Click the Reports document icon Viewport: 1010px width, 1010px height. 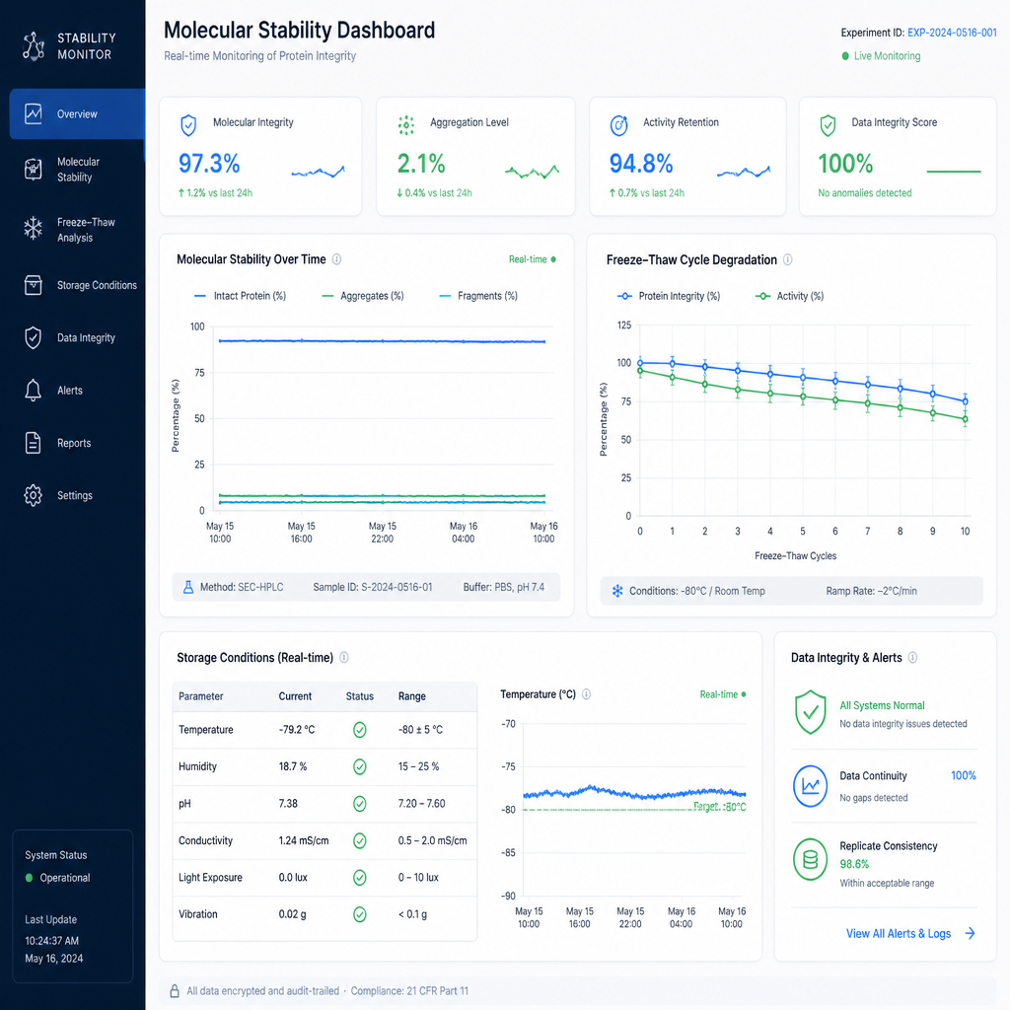[x=34, y=443]
